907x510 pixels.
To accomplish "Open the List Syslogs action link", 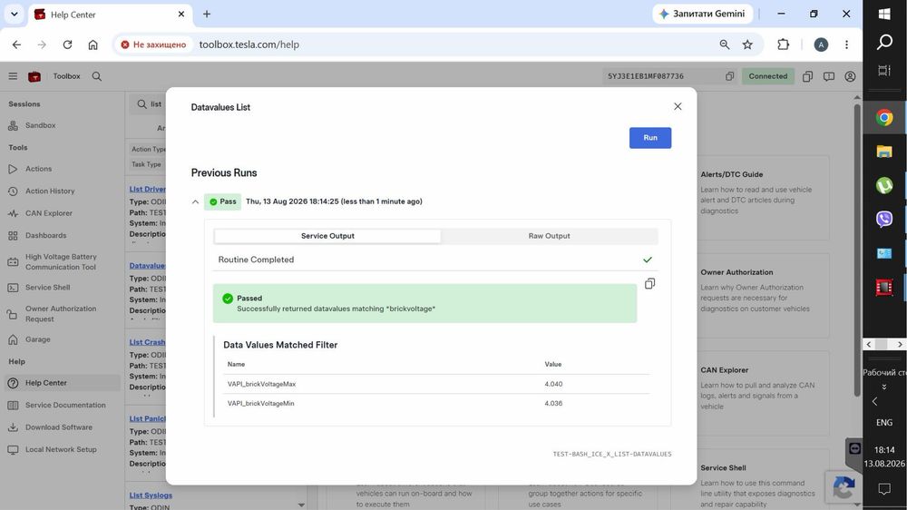I will click(151, 495).
